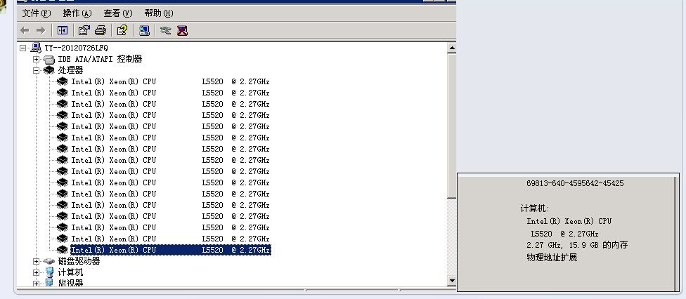686x299 pixels.
Task: Click the uninstall device red X icon
Action: click(x=182, y=30)
